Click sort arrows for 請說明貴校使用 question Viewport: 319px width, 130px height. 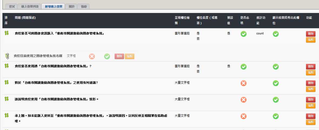tap(7, 99)
